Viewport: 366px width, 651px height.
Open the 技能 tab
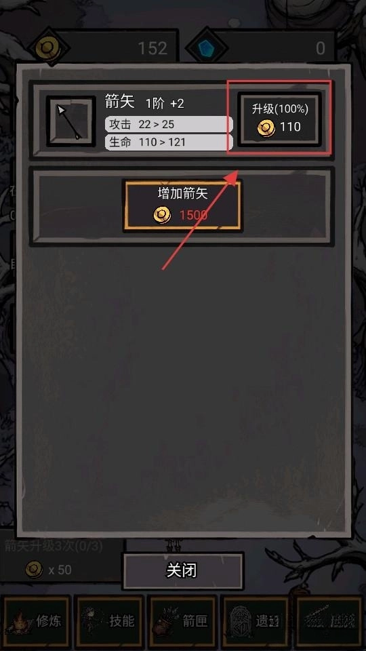click(109, 622)
